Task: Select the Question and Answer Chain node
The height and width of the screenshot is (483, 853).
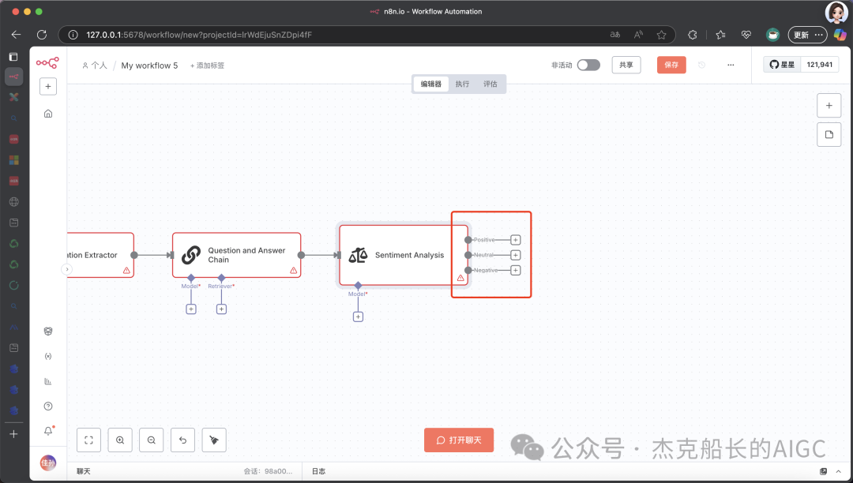Action: (236, 255)
